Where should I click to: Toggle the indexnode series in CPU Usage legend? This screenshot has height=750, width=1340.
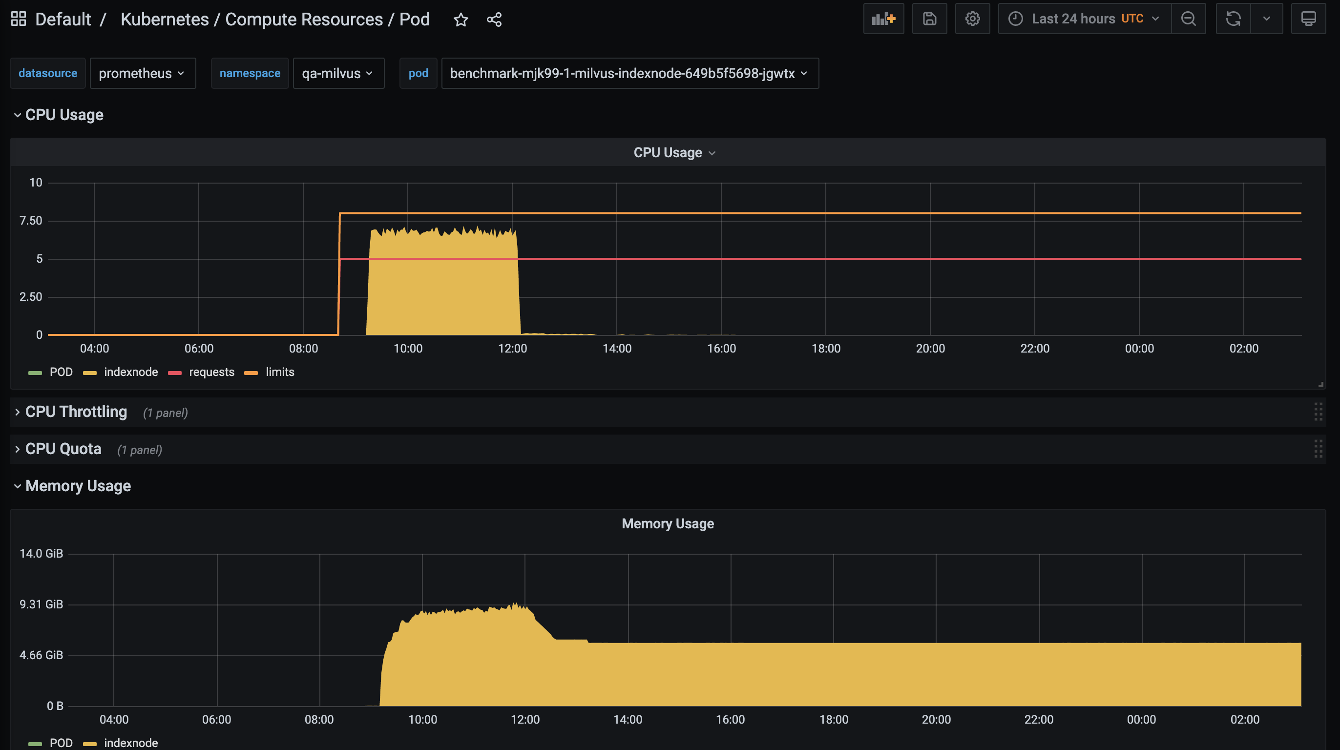[x=130, y=372]
